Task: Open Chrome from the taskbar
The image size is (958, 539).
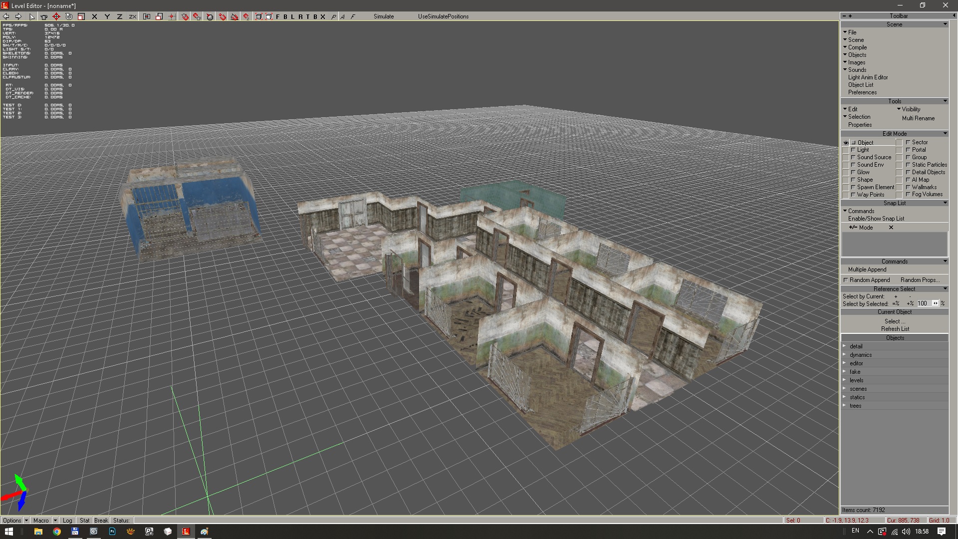Action: click(x=57, y=532)
